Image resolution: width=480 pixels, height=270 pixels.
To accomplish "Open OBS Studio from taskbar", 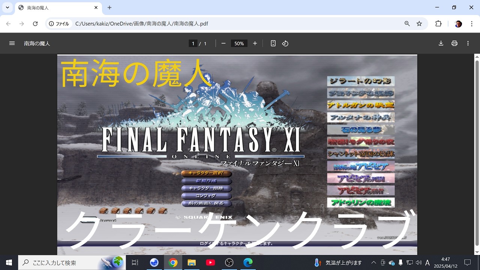I will [229, 262].
